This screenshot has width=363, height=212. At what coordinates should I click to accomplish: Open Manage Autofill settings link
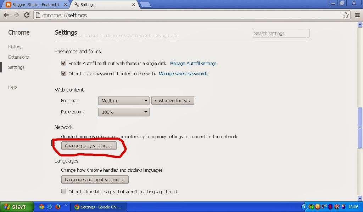pos(193,64)
